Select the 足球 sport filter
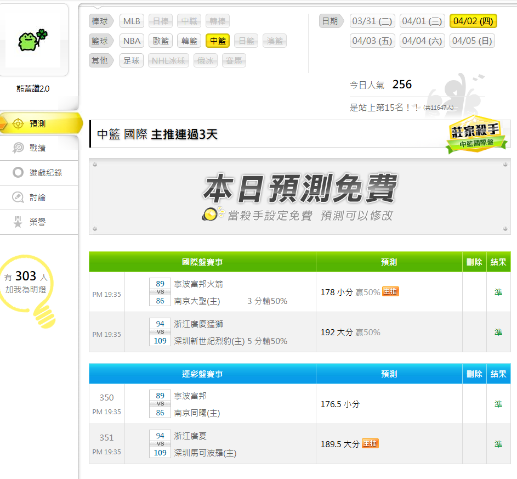517x479 pixels. 132,60
